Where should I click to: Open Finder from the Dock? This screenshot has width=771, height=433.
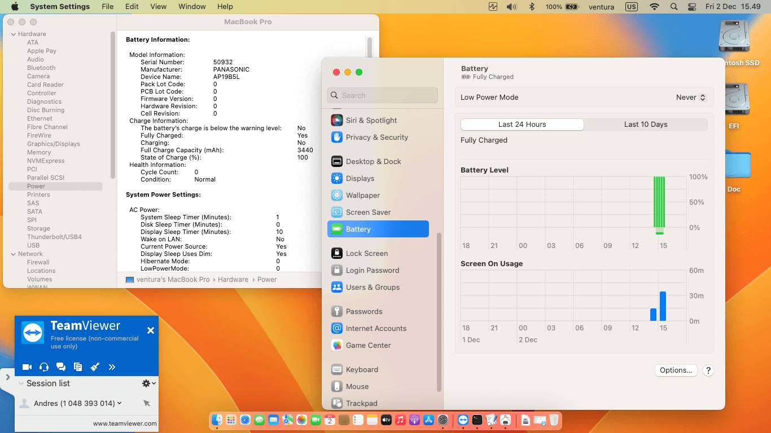coord(217,419)
